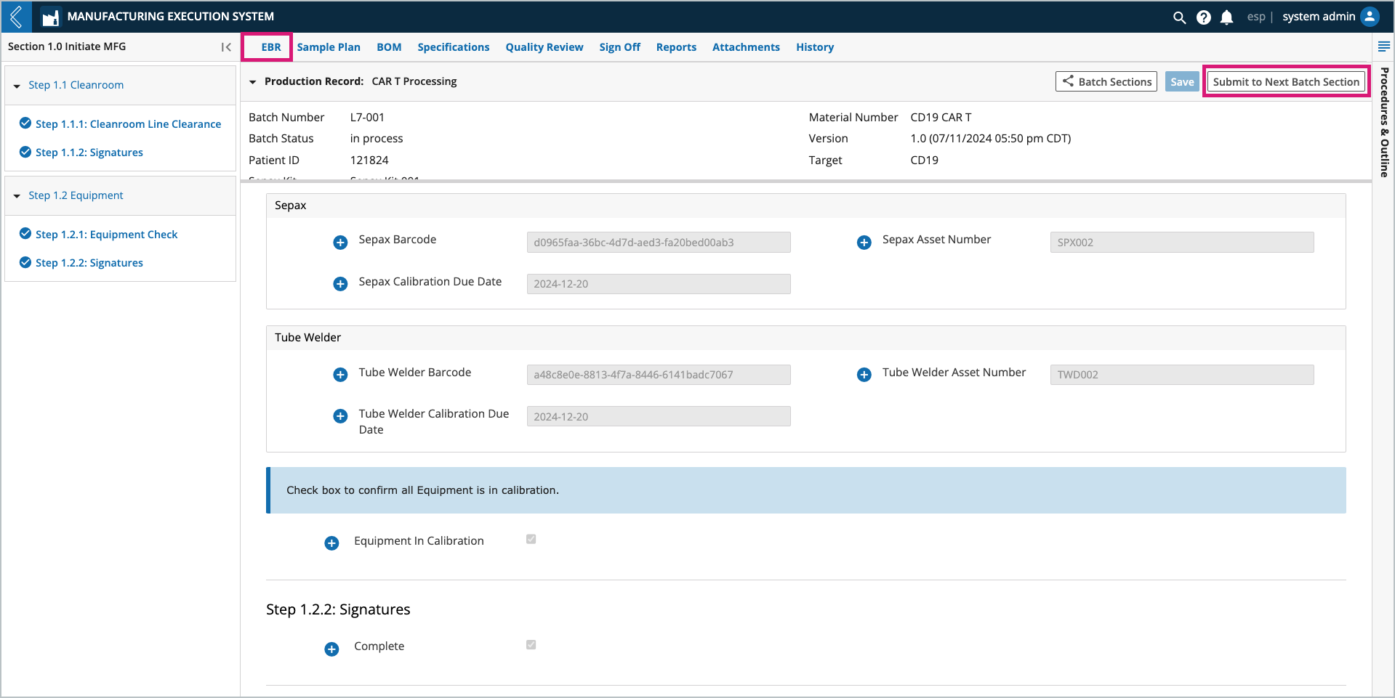Switch to the EBR tab

pos(271,47)
